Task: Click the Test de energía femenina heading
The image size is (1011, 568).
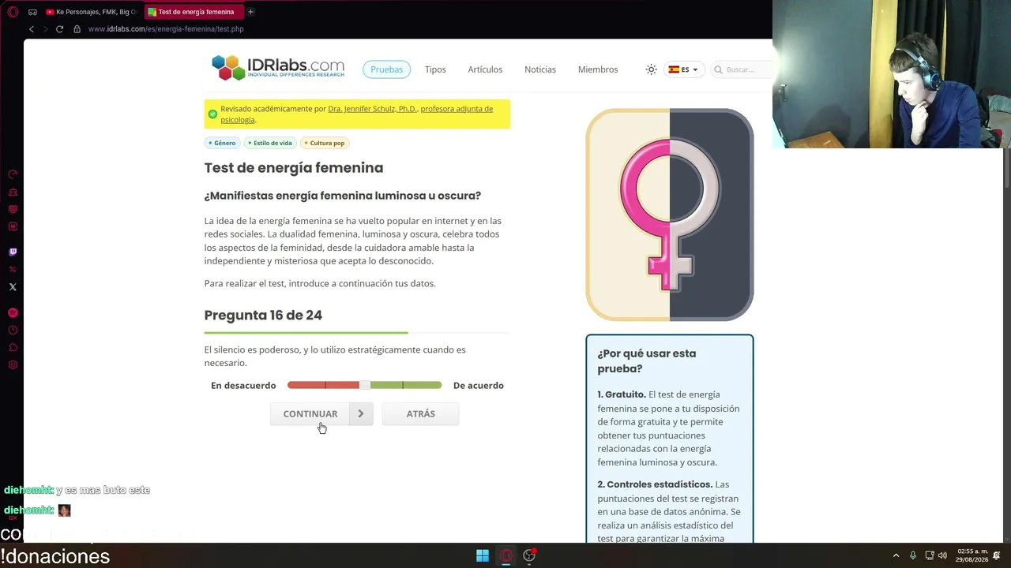Action: tap(294, 167)
